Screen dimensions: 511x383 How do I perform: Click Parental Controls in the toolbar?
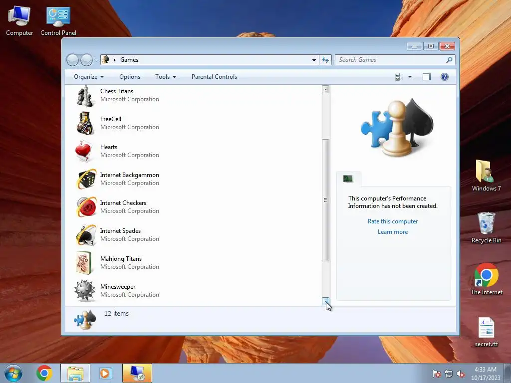(214, 77)
